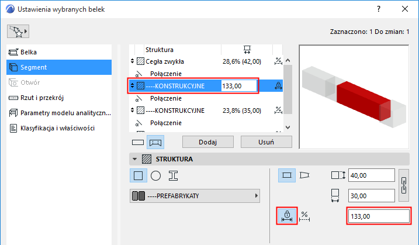This screenshot has height=245, width=419.
Task: Toggle the fixed segment length lock button
Action: click(x=287, y=216)
